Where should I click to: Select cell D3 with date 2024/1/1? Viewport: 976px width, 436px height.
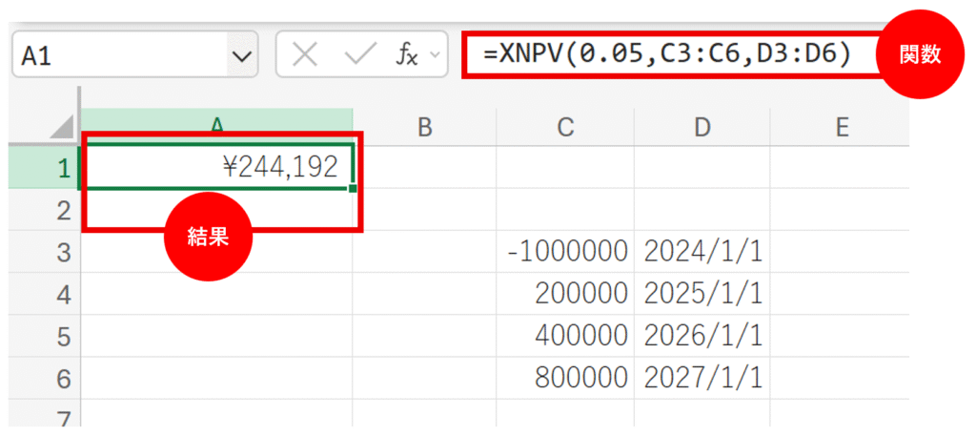(702, 253)
